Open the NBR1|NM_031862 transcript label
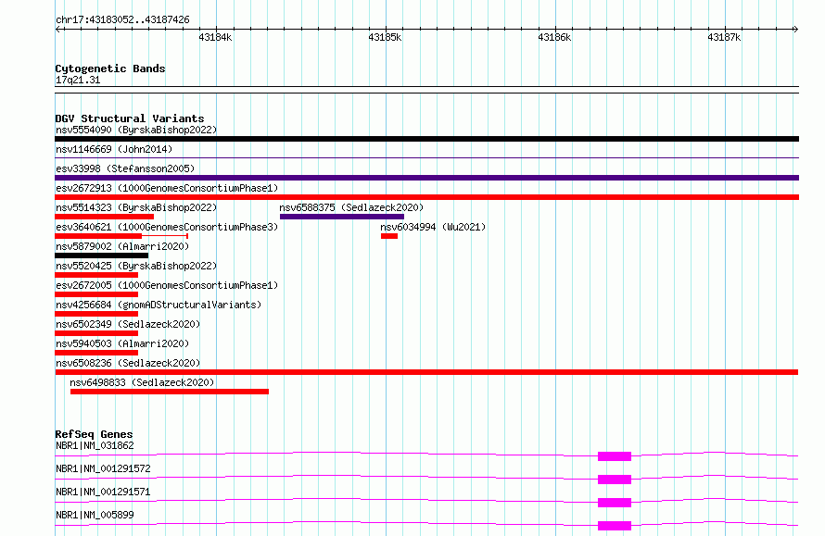 tap(95, 445)
